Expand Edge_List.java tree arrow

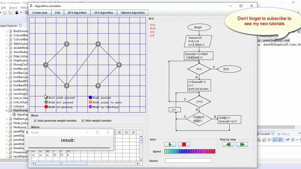[7, 56]
